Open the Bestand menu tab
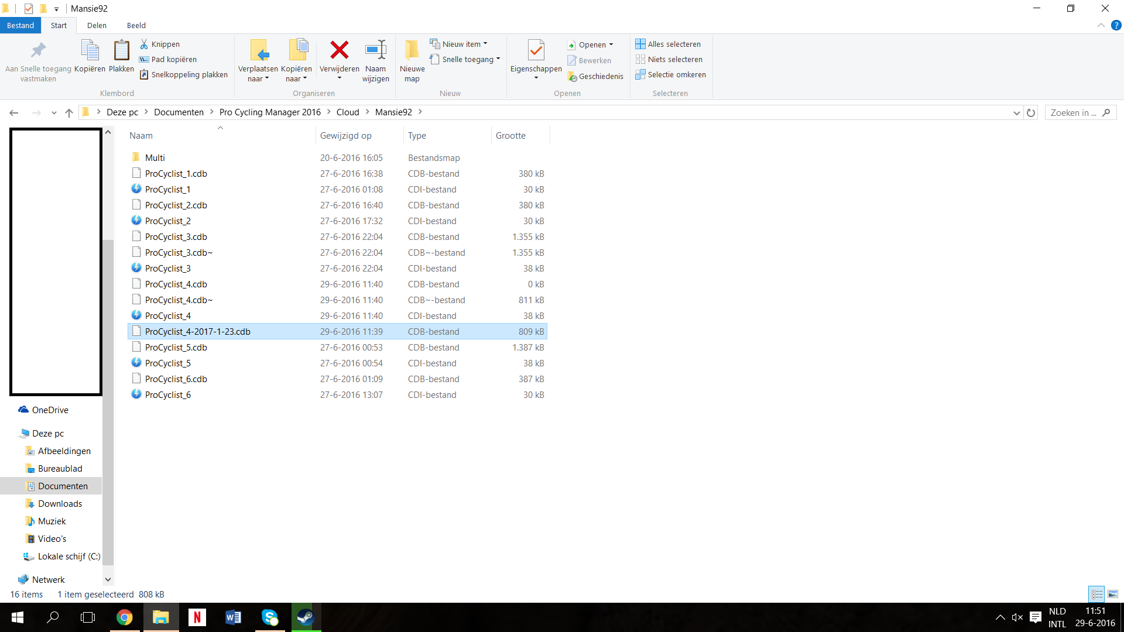The height and width of the screenshot is (632, 1124). 20,25
